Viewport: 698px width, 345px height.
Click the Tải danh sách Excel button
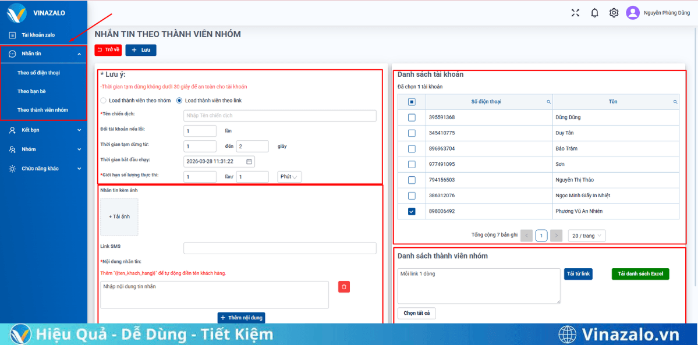click(x=640, y=273)
